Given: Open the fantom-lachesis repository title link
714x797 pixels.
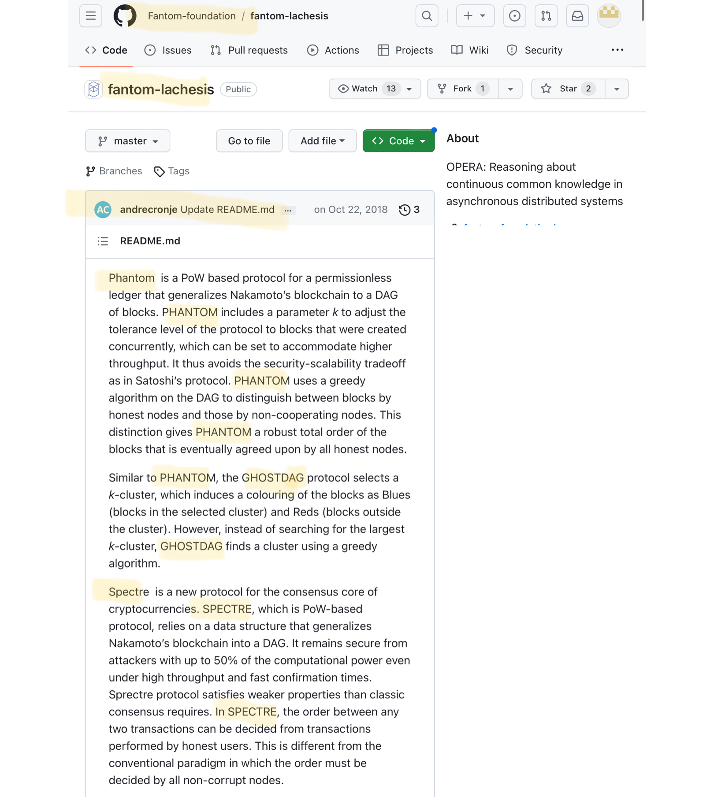Looking at the screenshot, I should pos(161,90).
